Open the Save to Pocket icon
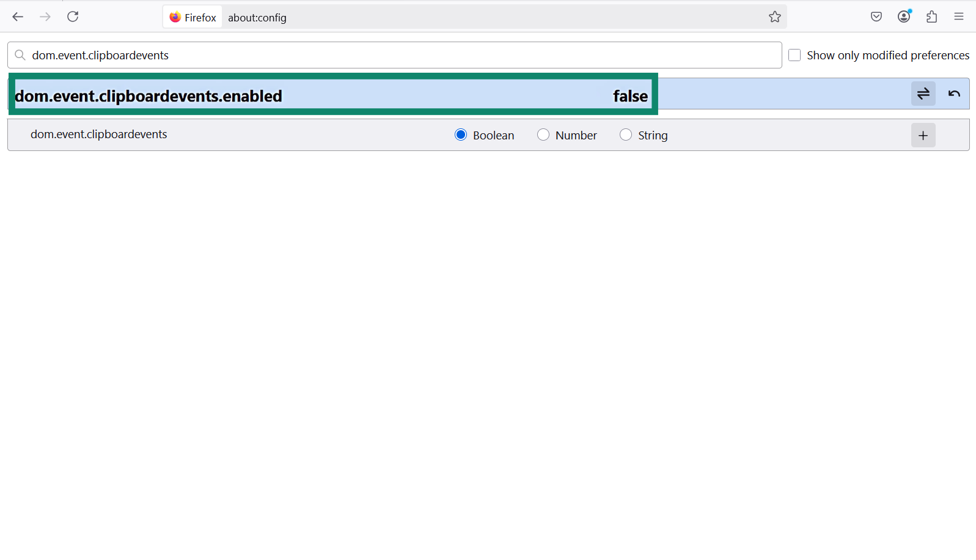Screen dimensions: 976x560 point(876,17)
